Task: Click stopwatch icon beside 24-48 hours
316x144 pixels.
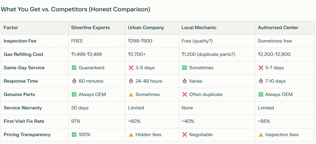Action: point(131,81)
